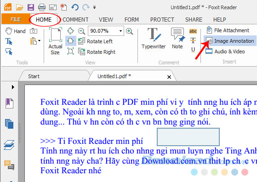Image resolution: width=257 pixels, height=182 pixels.
Task: Undo the last action
Action: (x=75, y=7)
